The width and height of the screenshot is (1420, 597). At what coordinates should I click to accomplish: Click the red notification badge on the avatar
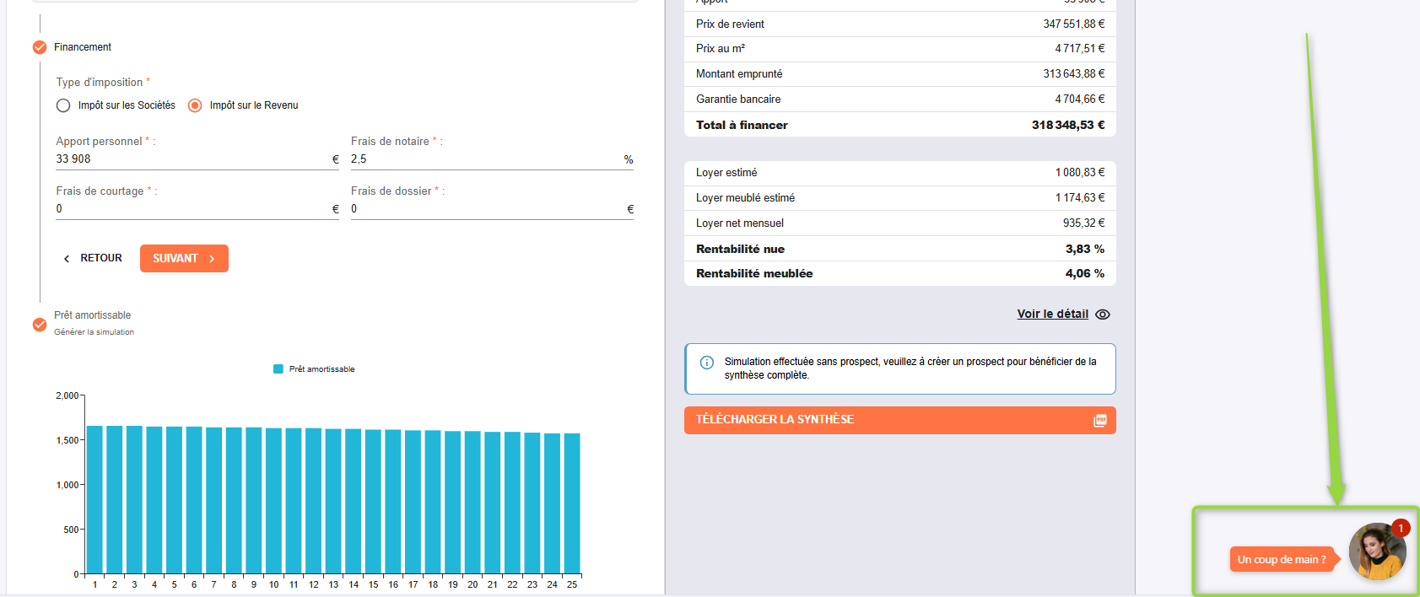1401,528
